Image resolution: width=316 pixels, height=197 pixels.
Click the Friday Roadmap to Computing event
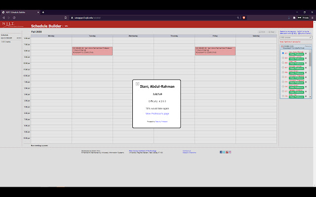coord(215,51)
